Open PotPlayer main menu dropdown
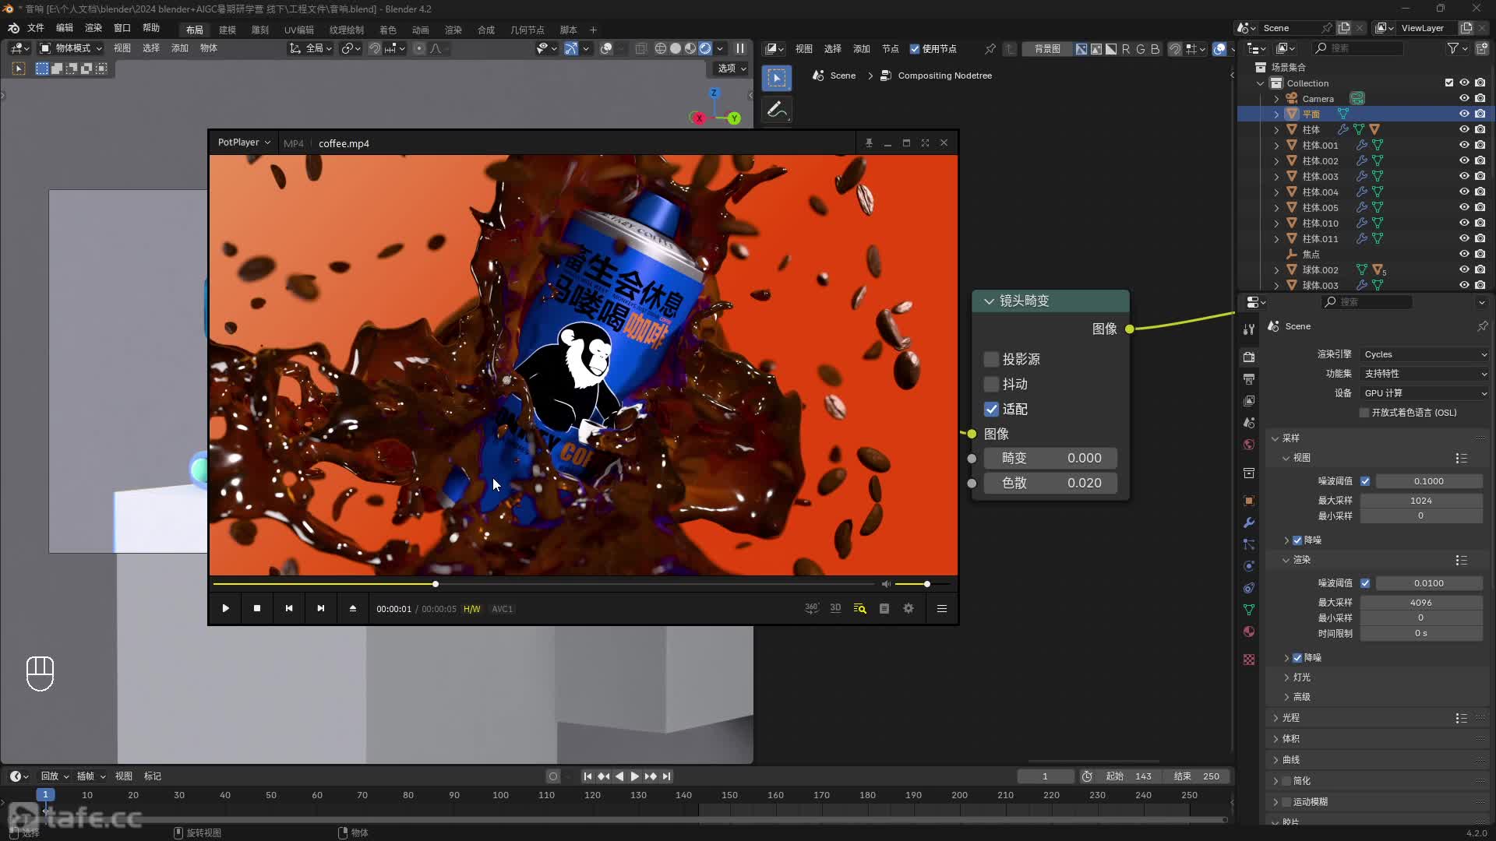This screenshot has width=1496, height=841. pyautogui.click(x=244, y=143)
